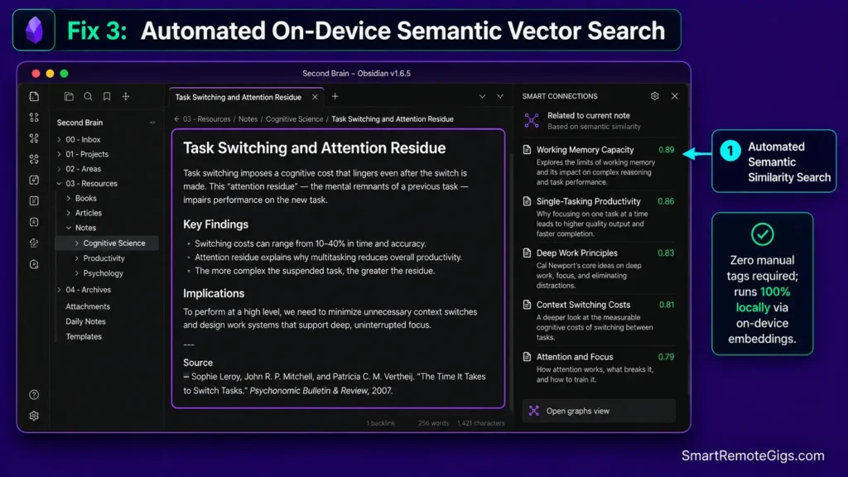
Task: Close the Task Switching and Attention Residue tab
Action: click(x=315, y=97)
